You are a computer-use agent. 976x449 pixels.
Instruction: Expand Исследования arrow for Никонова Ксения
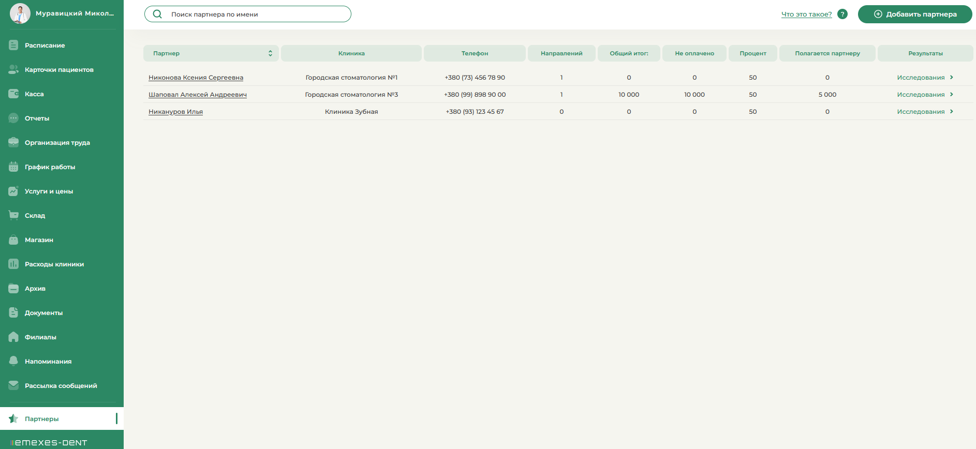click(951, 77)
